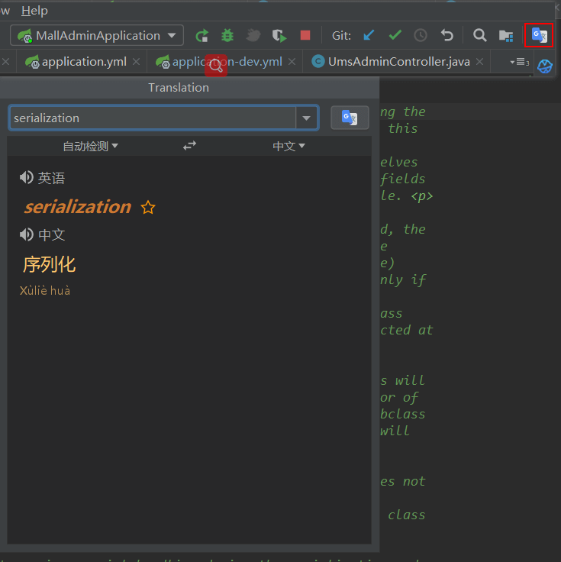Open the 自动检测 source language dropdown
Screen dimensions: 561x562
click(90, 146)
